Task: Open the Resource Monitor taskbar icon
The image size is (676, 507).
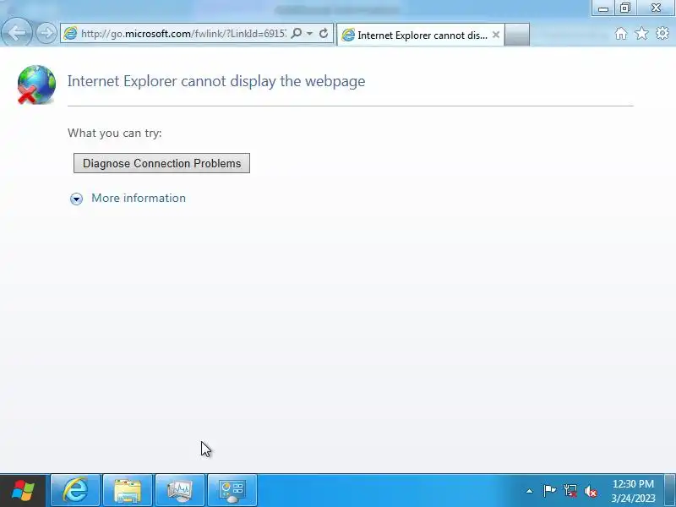Action: click(180, 490)
